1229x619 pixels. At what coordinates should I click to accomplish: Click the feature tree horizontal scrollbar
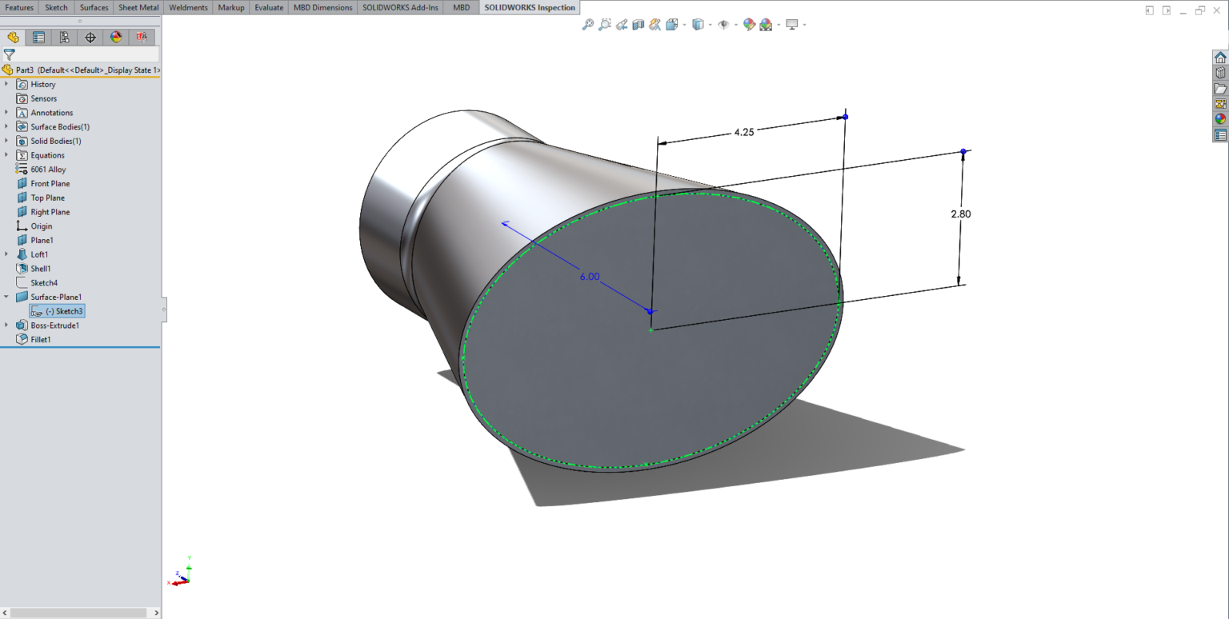[80, 613]
